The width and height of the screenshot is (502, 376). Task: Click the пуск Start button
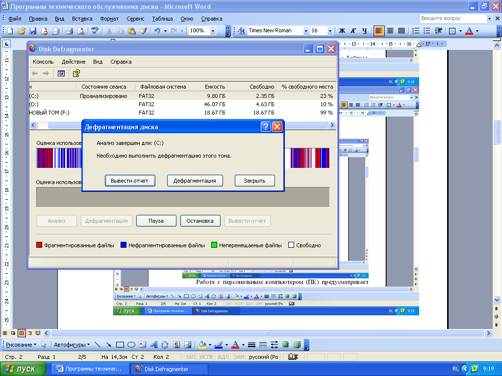tap(23, 369)
